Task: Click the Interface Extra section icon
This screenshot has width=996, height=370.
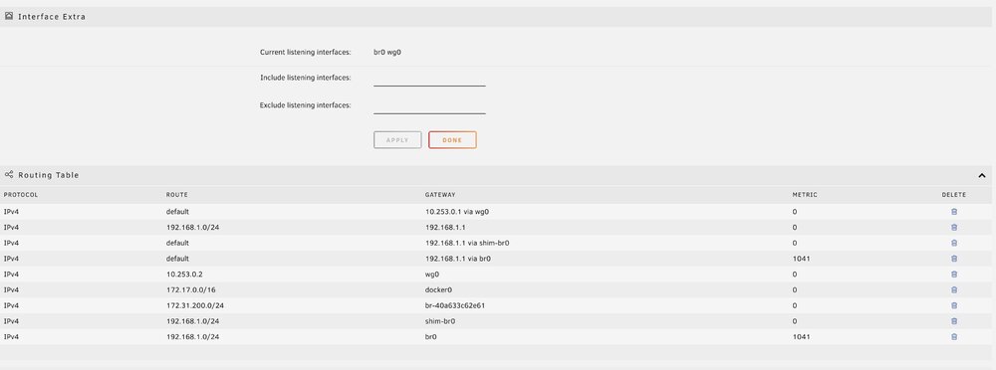Action: (x=9, y=17)
